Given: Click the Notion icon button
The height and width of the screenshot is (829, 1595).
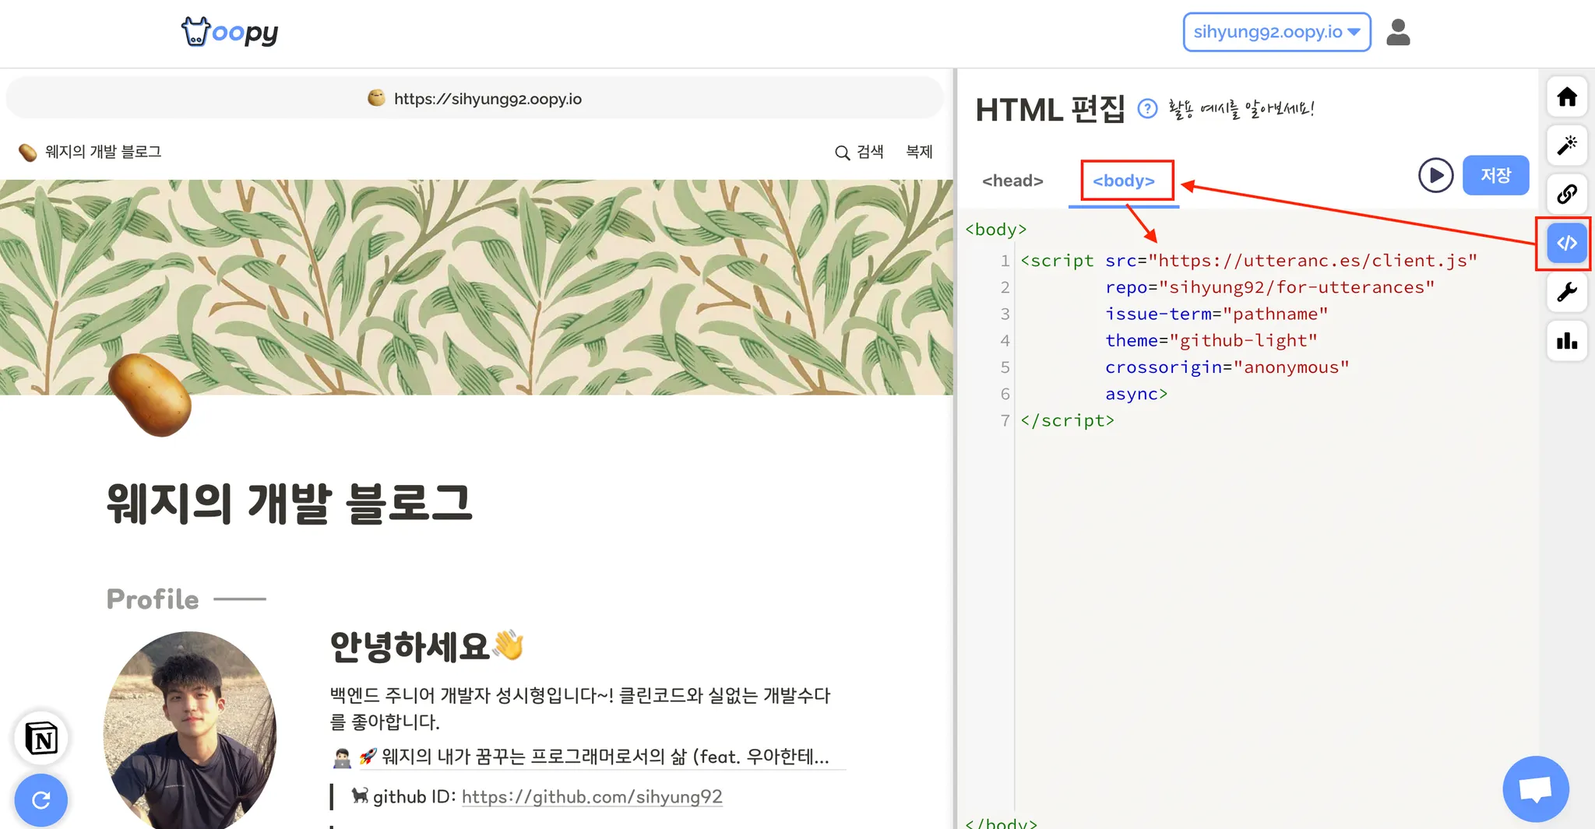Looking at the screenshot, I should pyautogui.click(x=41, y=738).
